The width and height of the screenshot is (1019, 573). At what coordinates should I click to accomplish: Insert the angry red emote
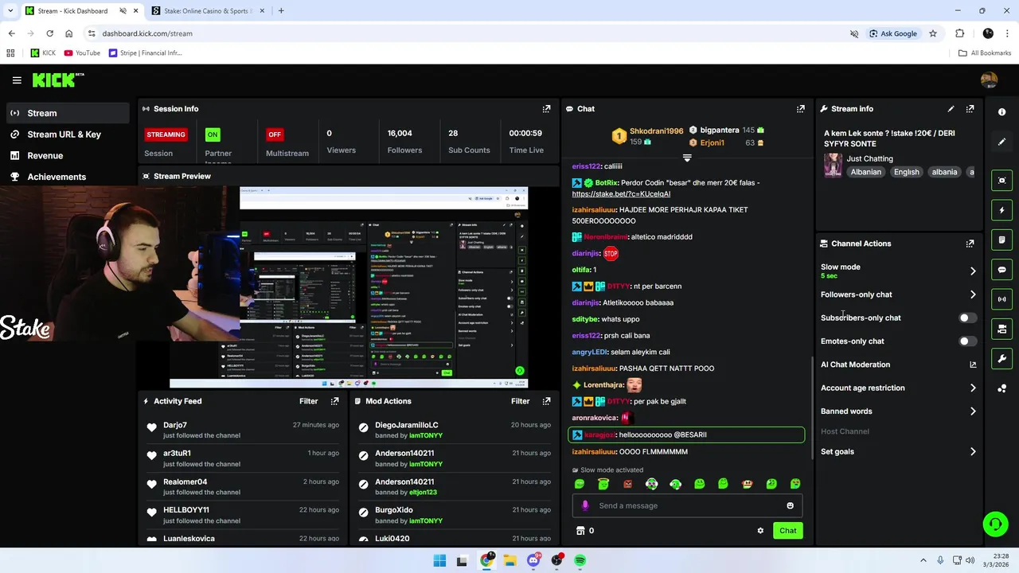coord(627,484)
